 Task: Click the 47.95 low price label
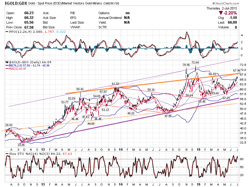pyautogui.click(x=168, y=116)
